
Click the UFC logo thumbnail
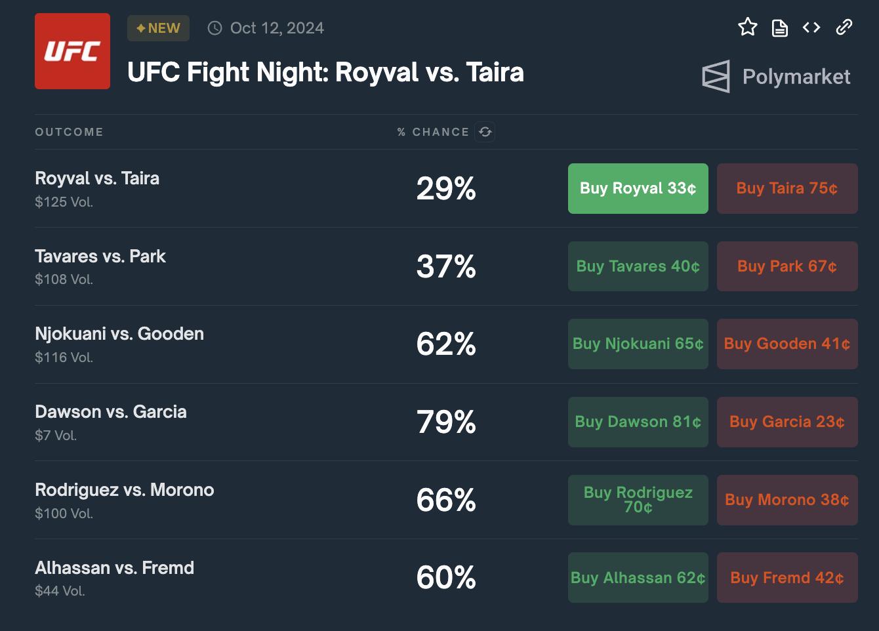coord(72,51)
